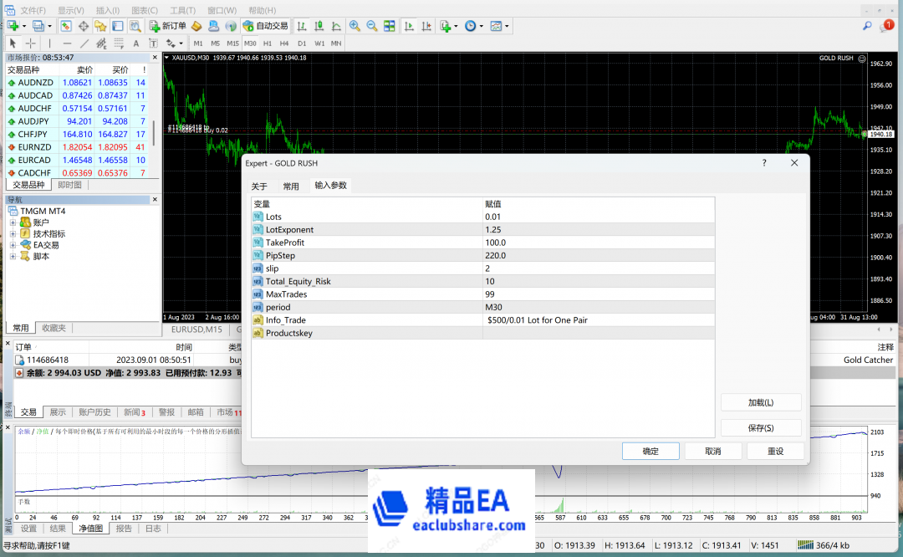The height and width of the screenshot is (557, 903).
Task: Open the 图表(C) menu
Action: (145, 10)
